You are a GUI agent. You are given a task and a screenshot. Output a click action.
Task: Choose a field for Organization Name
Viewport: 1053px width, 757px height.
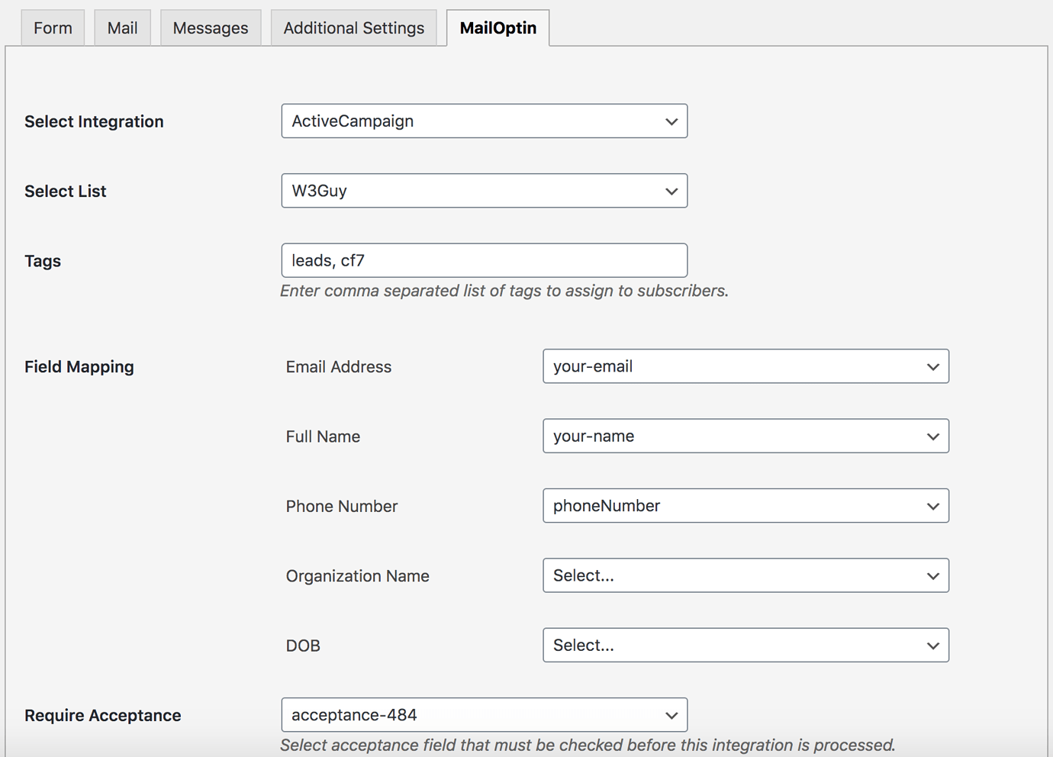tap(745, 576)
